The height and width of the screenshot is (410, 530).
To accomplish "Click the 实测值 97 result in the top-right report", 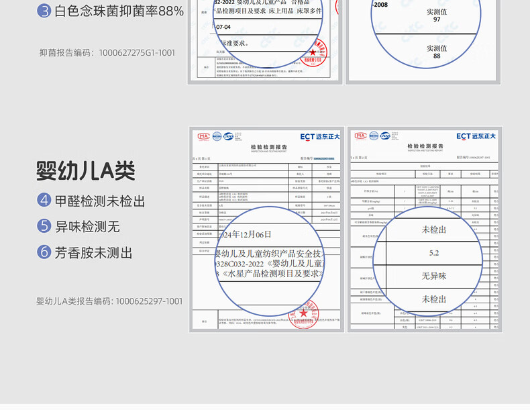I will pos(437,15).
